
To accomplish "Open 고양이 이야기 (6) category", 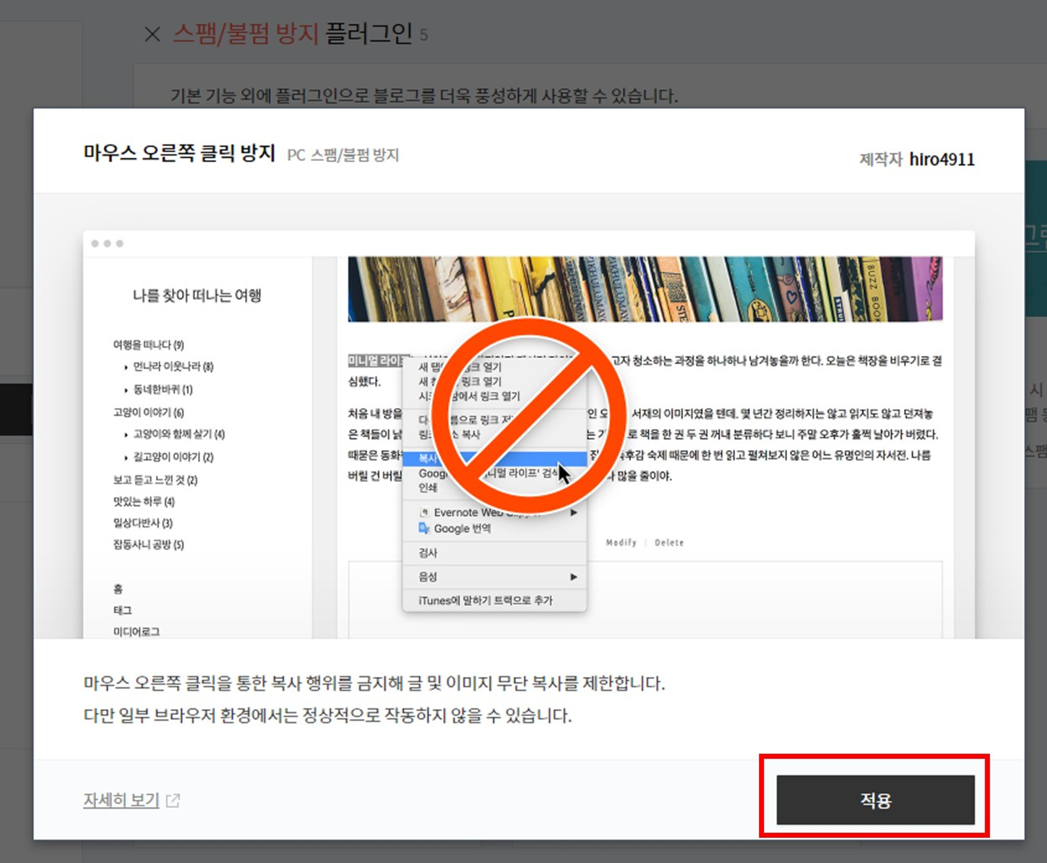I will (148, 412).
